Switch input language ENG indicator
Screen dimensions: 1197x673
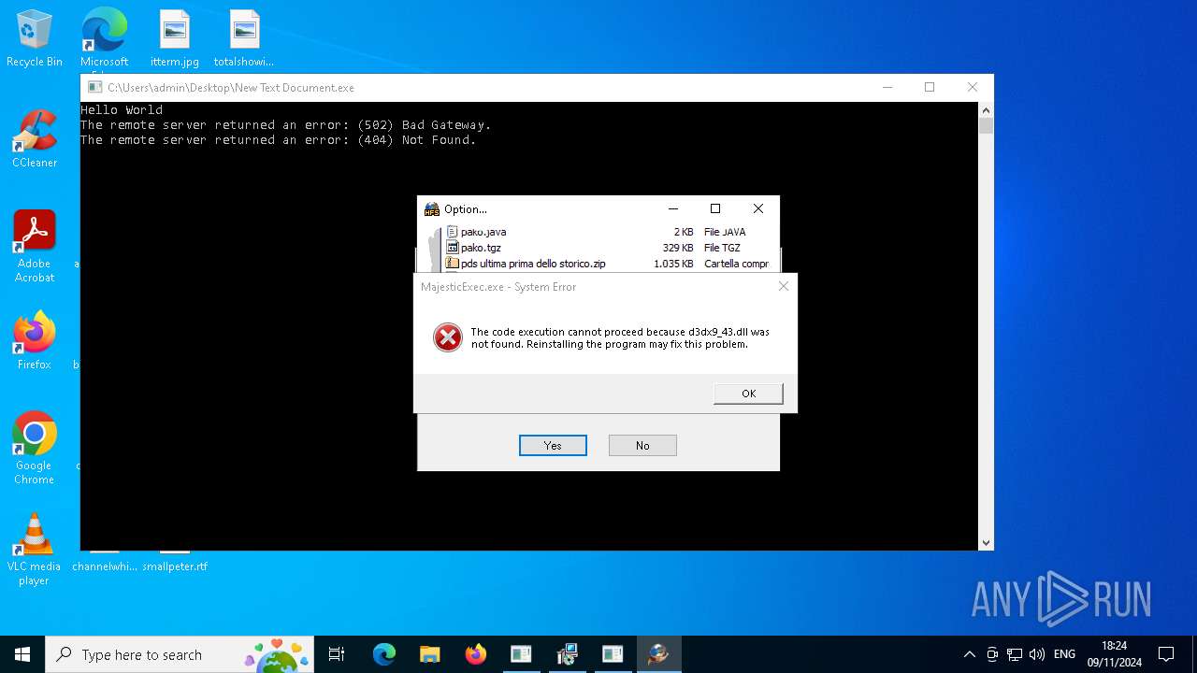pos(1064,654)
